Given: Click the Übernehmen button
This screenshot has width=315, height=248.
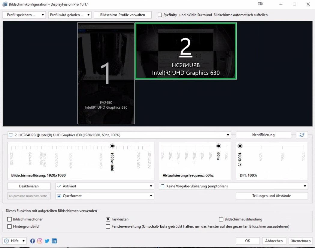Looking at the screenshot, I should pos(300,241).
